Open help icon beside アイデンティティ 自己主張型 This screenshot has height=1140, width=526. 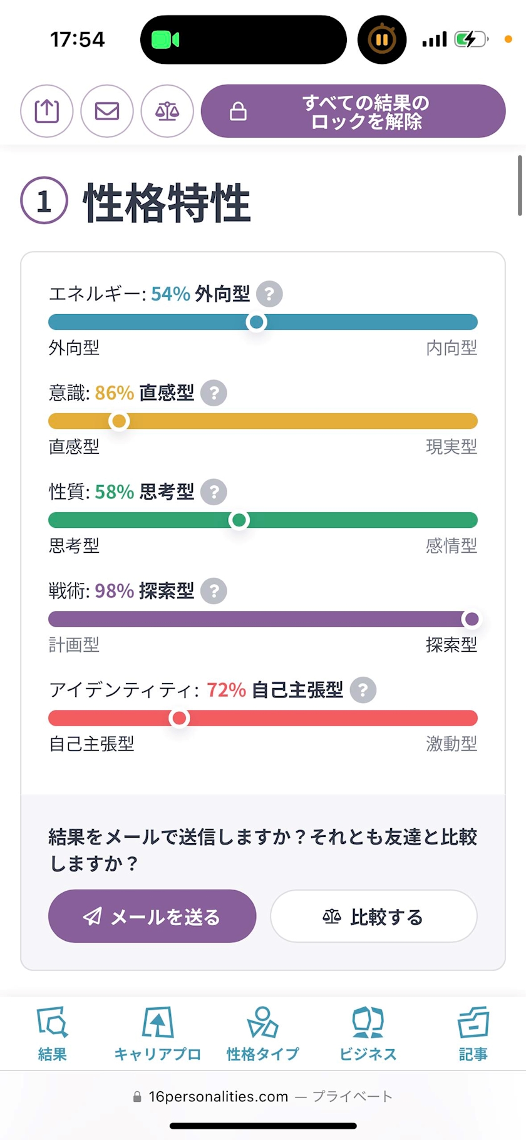[x=363, y=690]
